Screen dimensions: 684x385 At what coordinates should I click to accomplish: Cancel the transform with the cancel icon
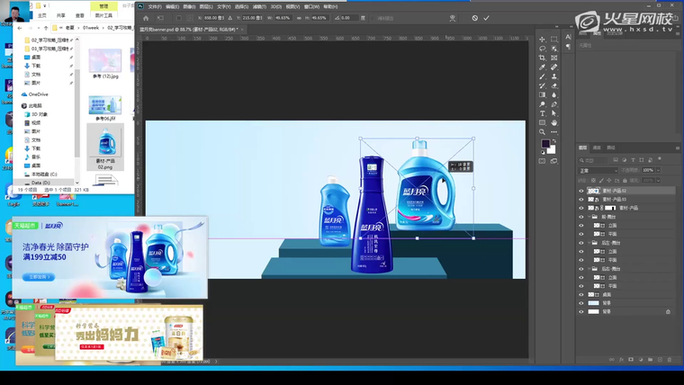pyautogui.click(x=475, y=18)
